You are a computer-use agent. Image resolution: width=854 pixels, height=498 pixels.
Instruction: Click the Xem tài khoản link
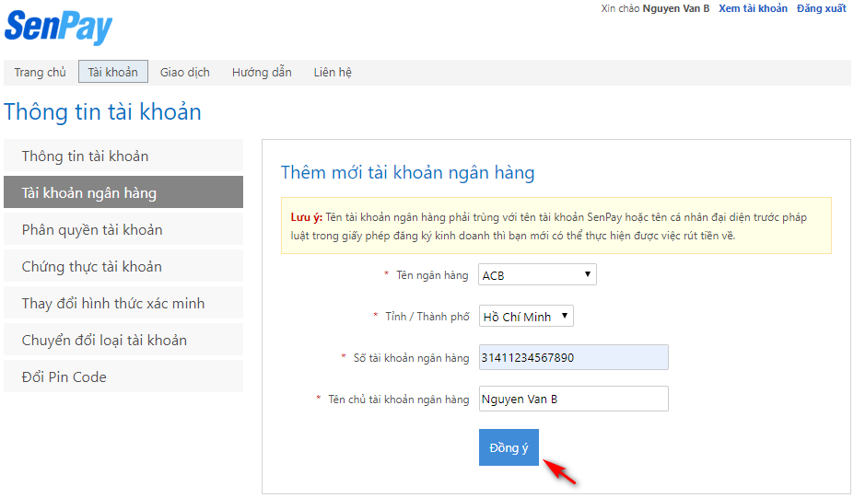(x=753, y=9)
